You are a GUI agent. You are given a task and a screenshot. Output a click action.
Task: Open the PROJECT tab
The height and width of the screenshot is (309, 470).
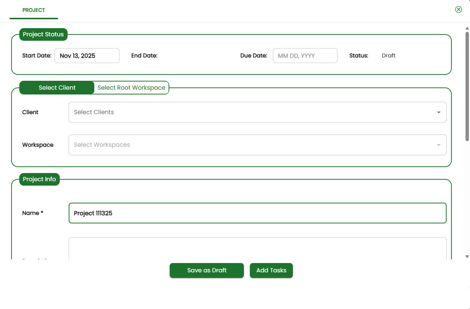click(34, 10)
